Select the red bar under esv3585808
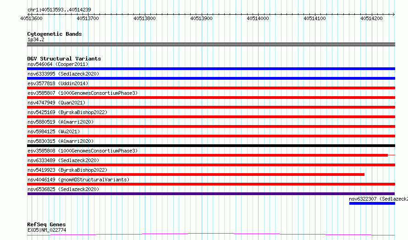Image resolution: width=408 pixels, height=240 pixels. [207, 155]
